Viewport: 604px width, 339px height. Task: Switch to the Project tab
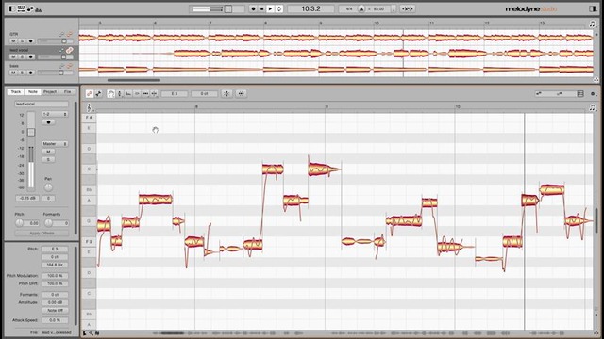tap(50, 92)
